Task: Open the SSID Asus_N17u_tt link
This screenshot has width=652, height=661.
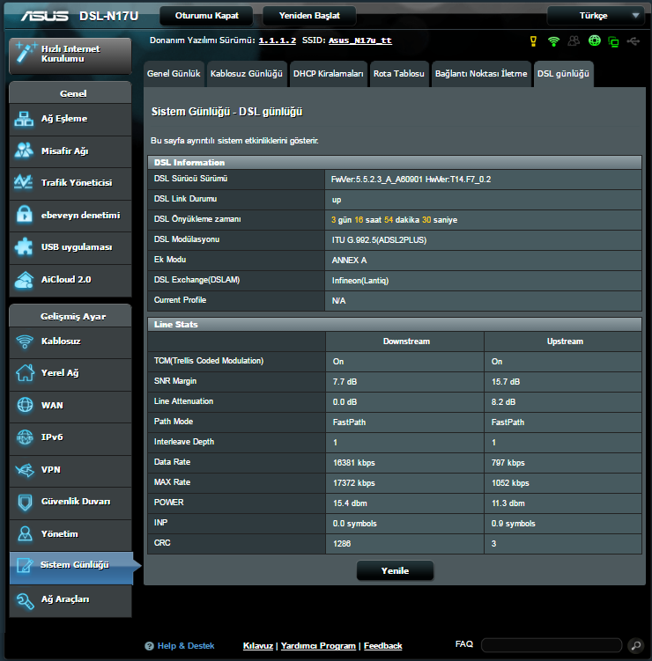Action: pyautogui.click(x=360, y=40)
